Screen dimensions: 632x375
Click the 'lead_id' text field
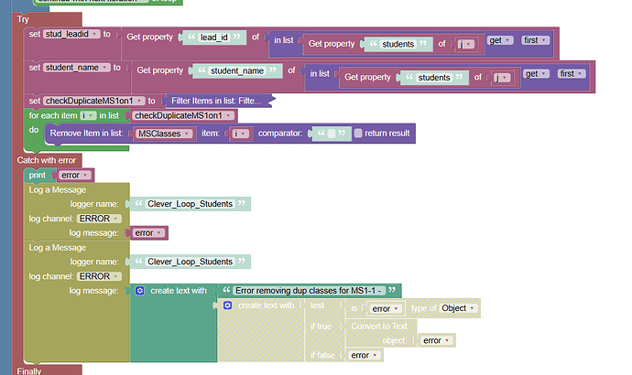pyautogui.click(x=215, y=37)
